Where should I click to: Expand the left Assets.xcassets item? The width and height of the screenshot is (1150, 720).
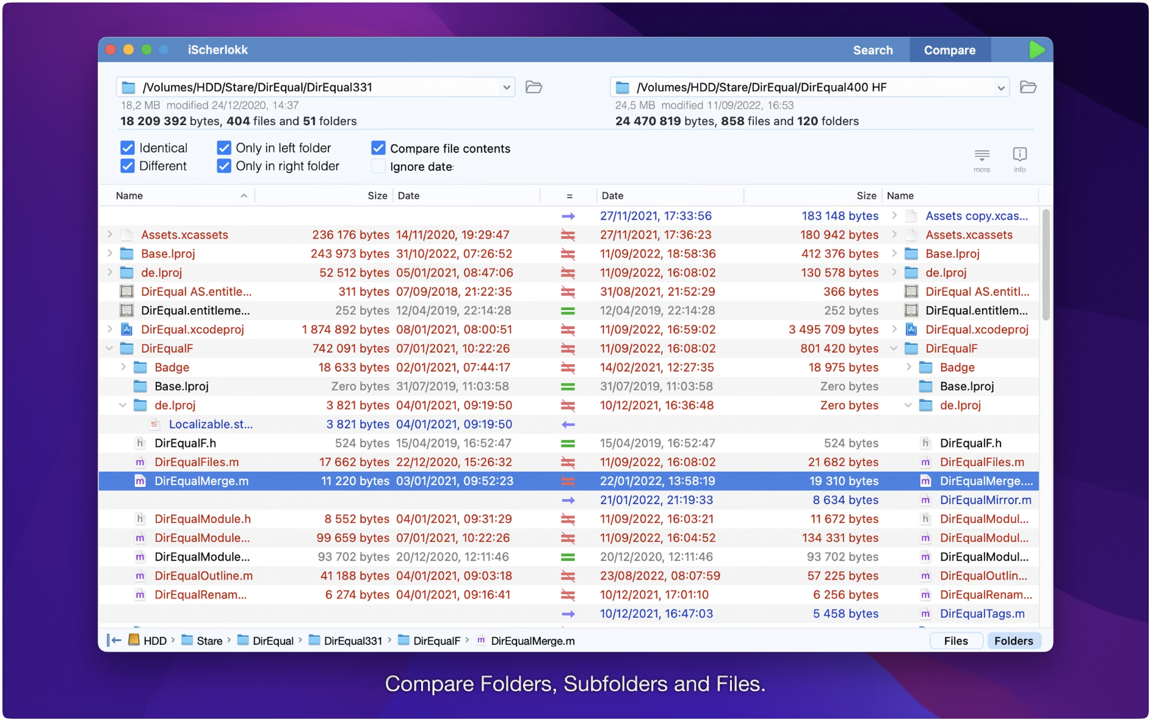110,234
